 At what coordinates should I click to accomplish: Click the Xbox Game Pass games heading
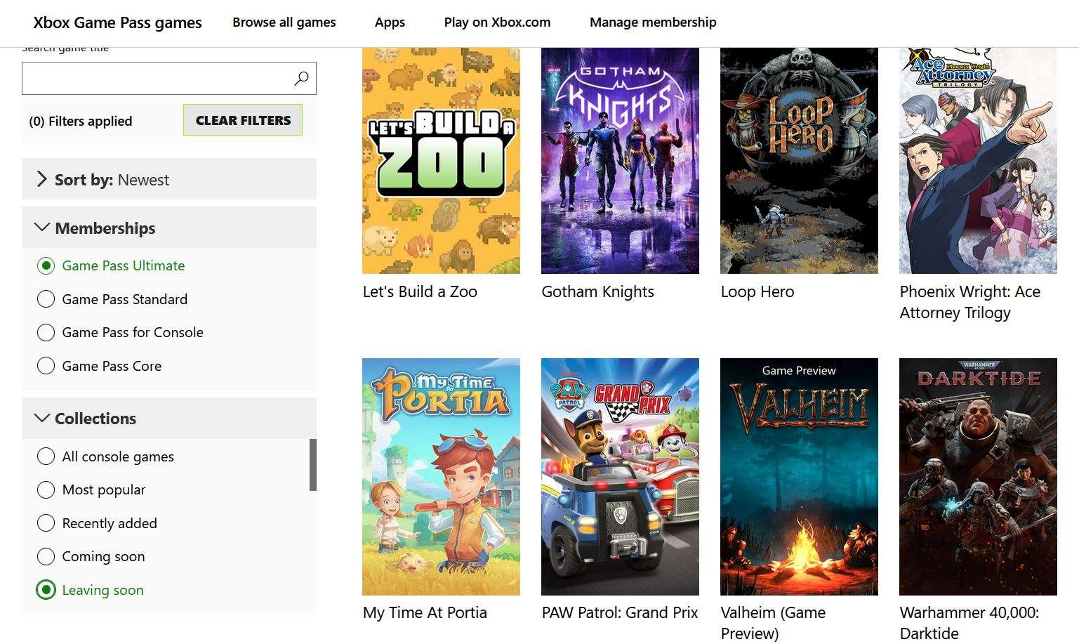click(x=117, y=22)
